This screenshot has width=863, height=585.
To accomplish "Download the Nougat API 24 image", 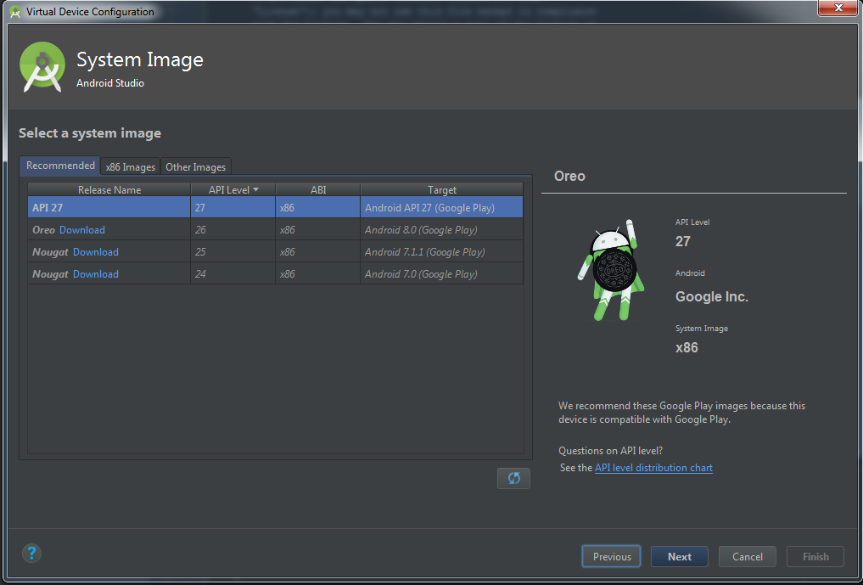I will click(96, 274).
